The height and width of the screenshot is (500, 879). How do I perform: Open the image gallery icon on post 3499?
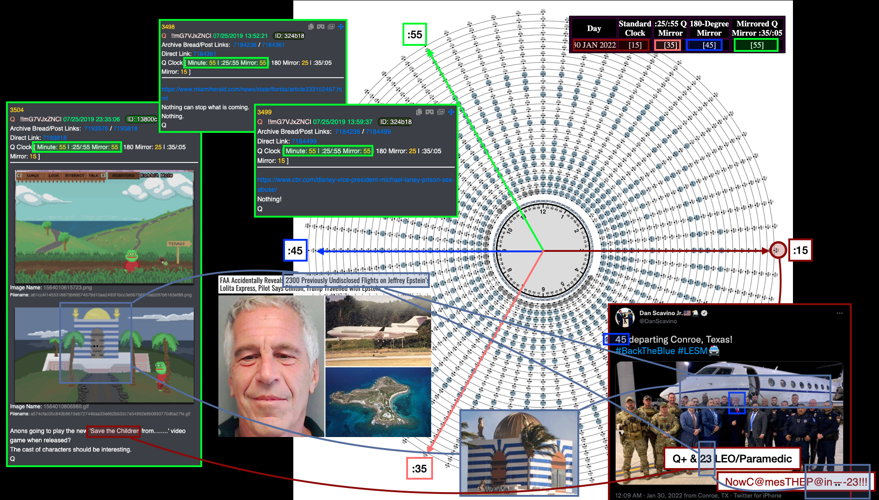441,112
